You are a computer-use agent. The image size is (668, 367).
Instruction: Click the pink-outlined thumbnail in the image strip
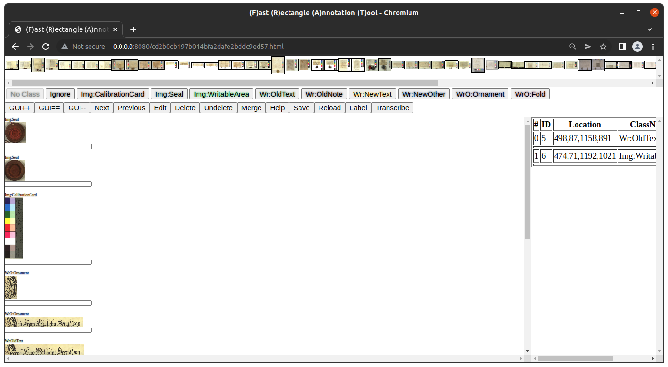[51, 65]
